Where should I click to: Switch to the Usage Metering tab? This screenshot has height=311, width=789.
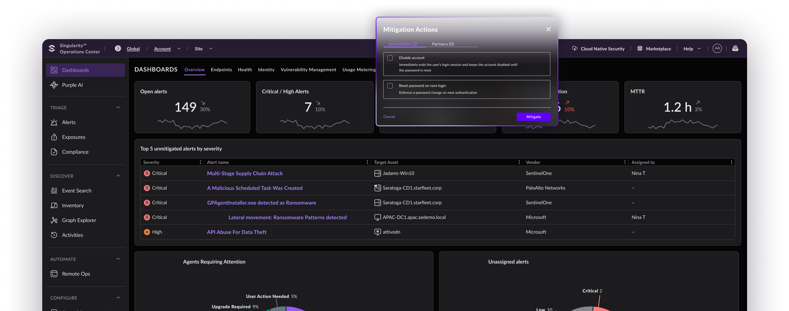pyautogui.click(x=359, y=70)
